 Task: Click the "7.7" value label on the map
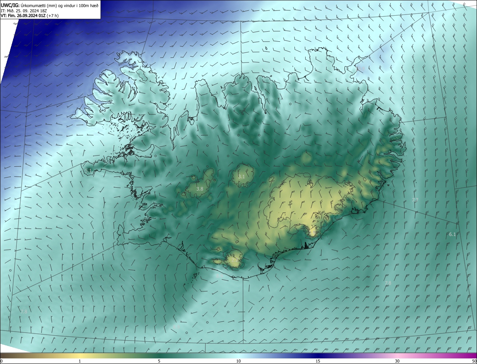[415, 200]
